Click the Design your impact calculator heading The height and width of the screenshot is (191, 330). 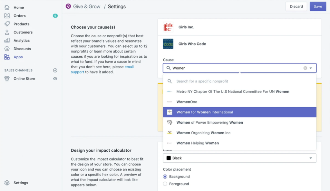[101, 150]
